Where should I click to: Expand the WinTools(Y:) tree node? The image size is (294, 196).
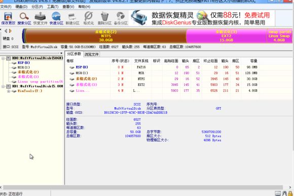(9, 91)
